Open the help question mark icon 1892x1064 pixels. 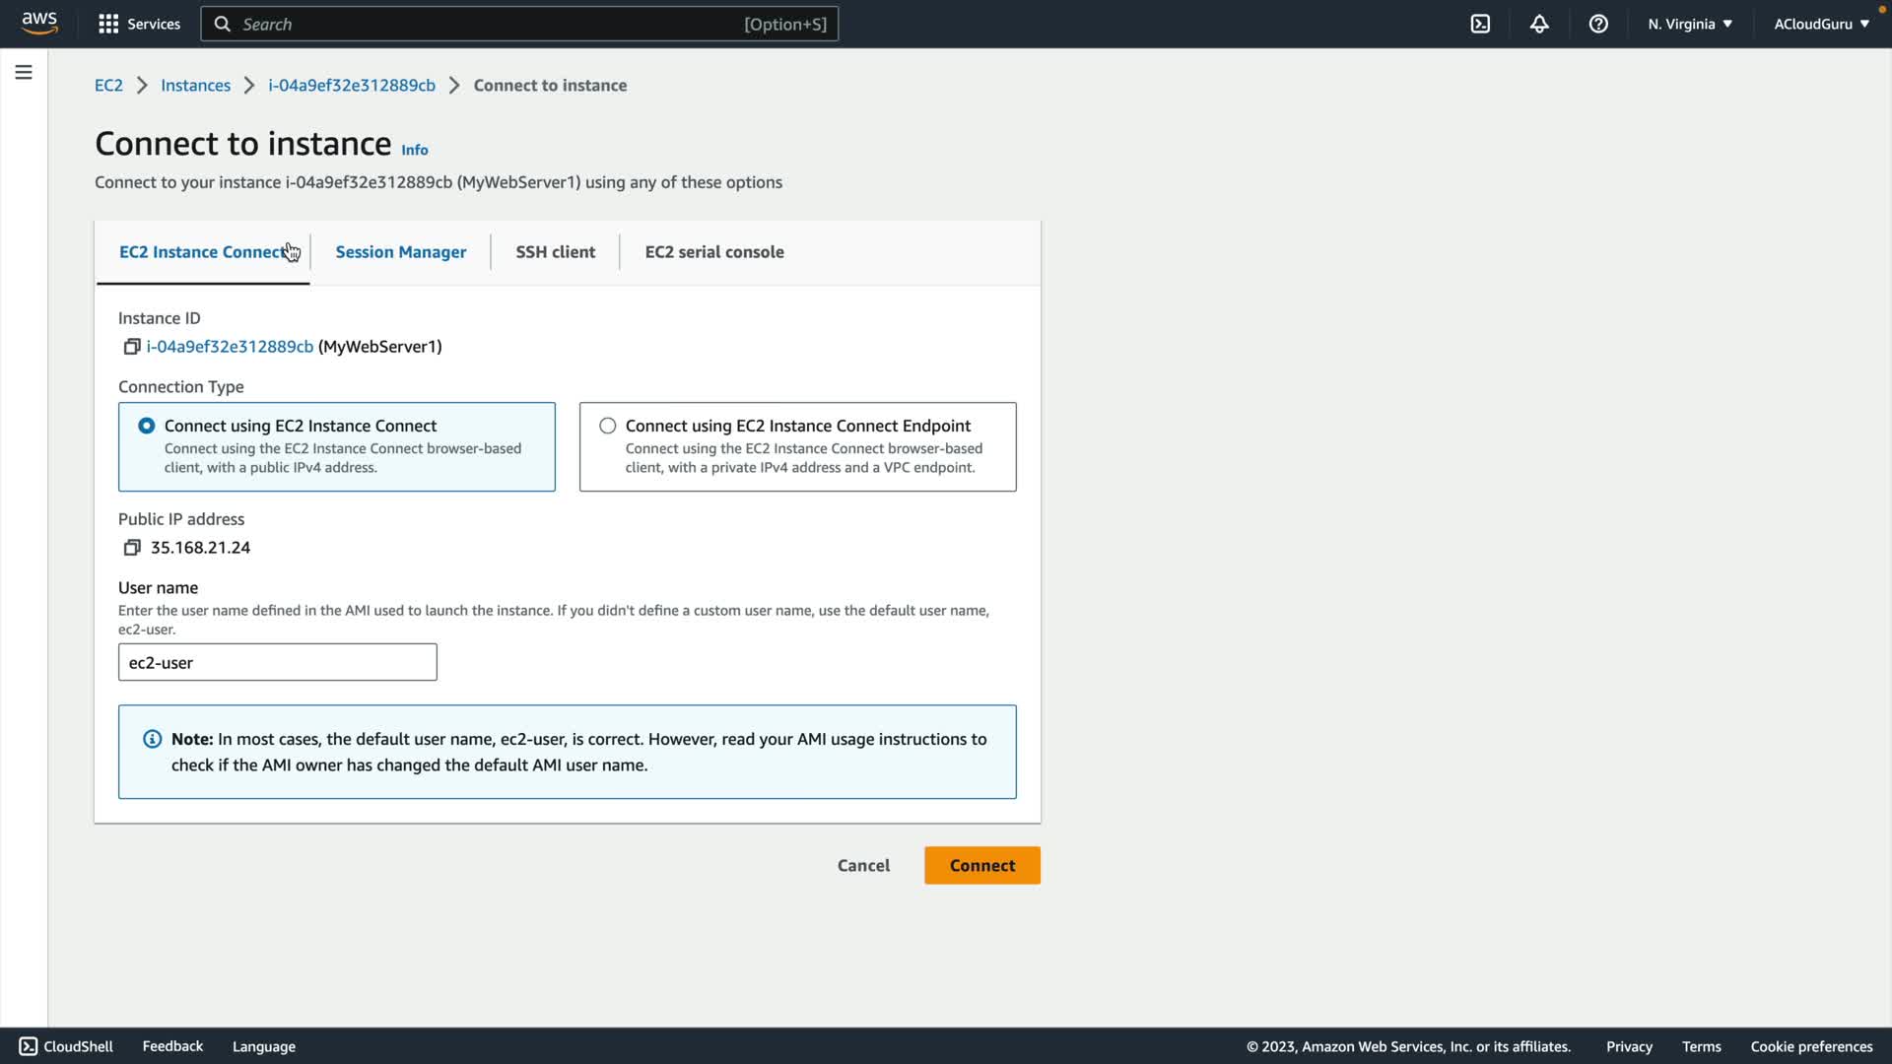pyautogui.click(x=1598, y=24)
